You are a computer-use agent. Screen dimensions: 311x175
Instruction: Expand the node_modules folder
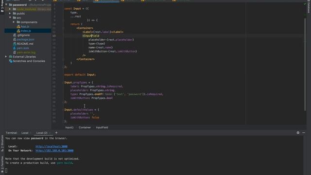(x=10, y=9)
